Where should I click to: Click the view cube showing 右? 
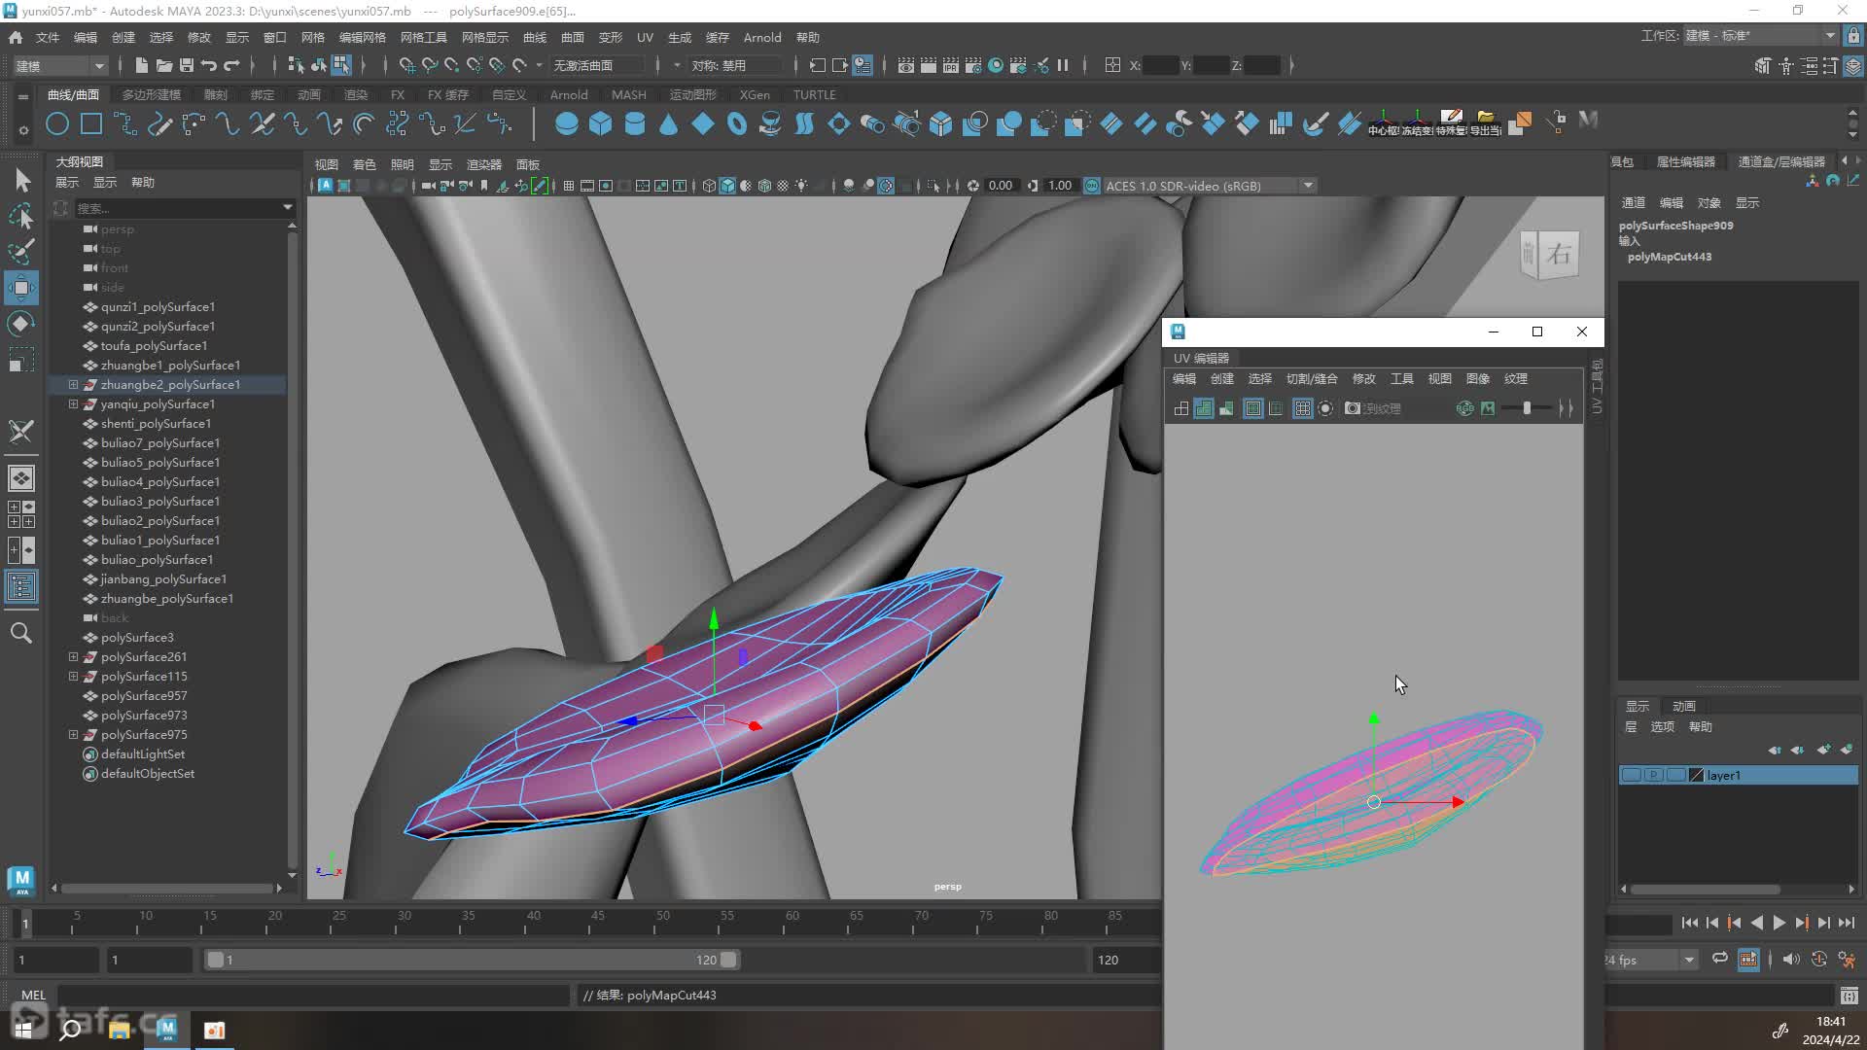point(1550,255)
